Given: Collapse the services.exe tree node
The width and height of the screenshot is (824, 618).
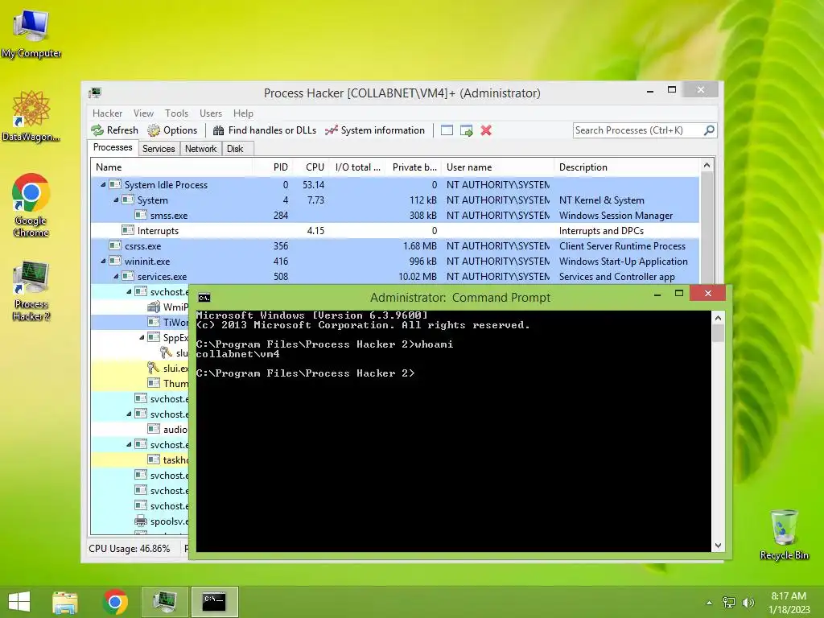Looking at the screenshot, I should pyautogui.click(x=116, y=276).
